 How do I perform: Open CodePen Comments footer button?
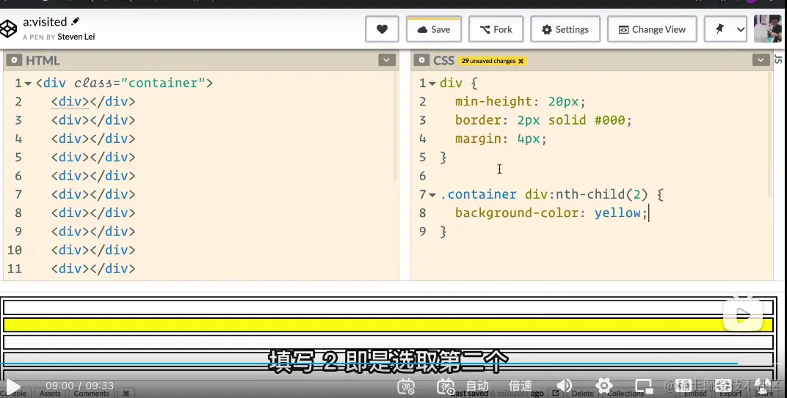pos(91,394)
